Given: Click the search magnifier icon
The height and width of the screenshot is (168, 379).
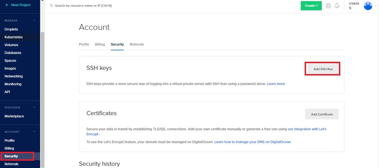Looking at the screenshot, I should [x=51, y=6].
